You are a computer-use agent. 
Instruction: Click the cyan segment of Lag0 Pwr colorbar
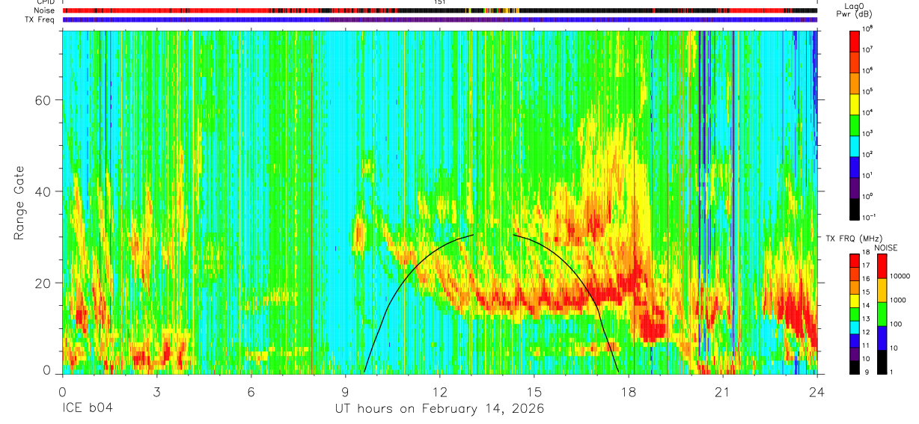click(x=855, y=147)
